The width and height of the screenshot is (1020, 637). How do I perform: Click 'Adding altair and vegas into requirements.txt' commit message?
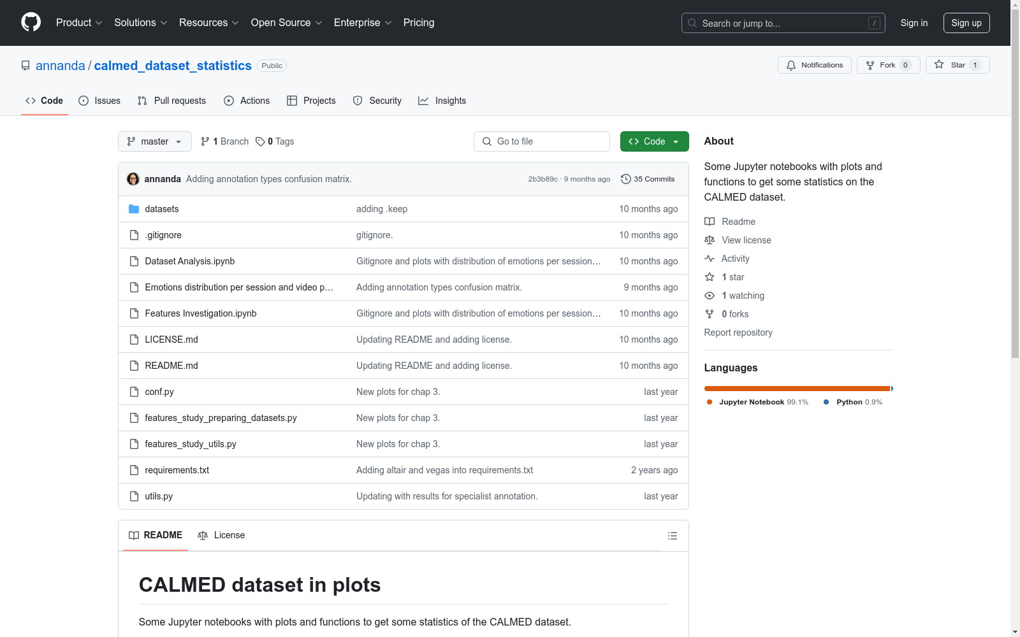tap(445, 470)
